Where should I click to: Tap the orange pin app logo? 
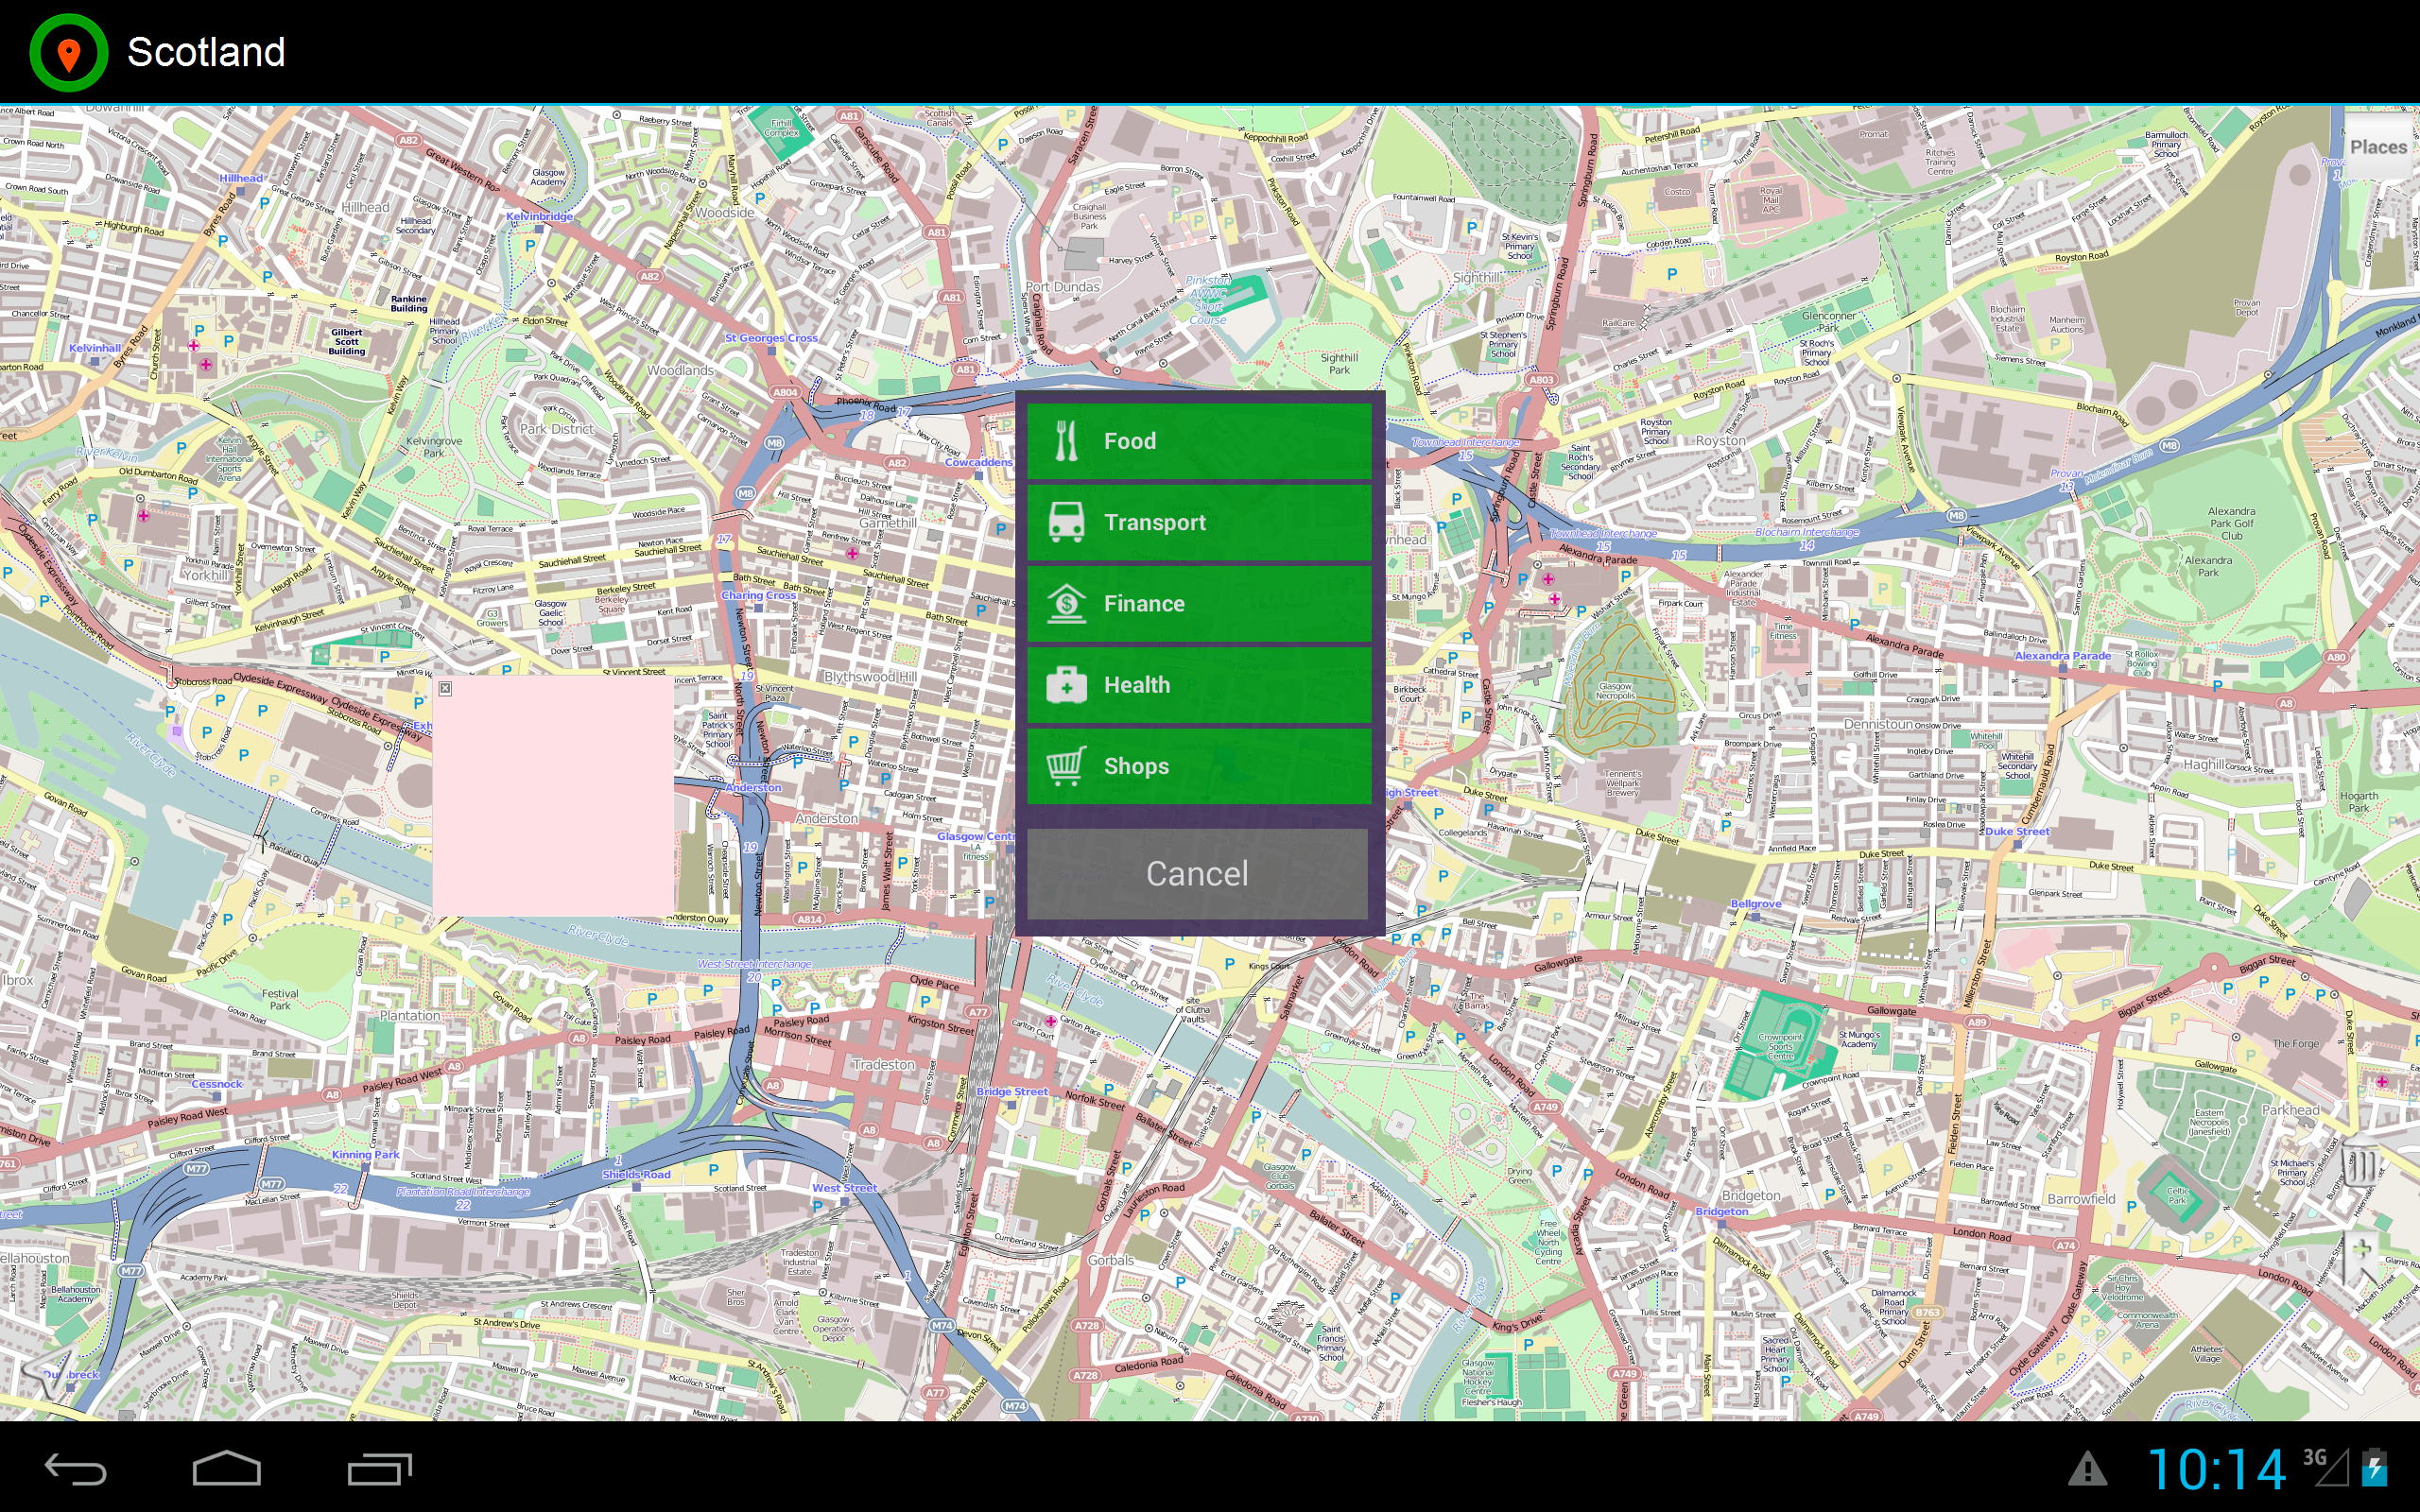tap(68, 52)
